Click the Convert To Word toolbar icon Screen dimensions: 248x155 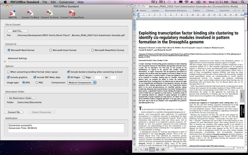[30, 14]
